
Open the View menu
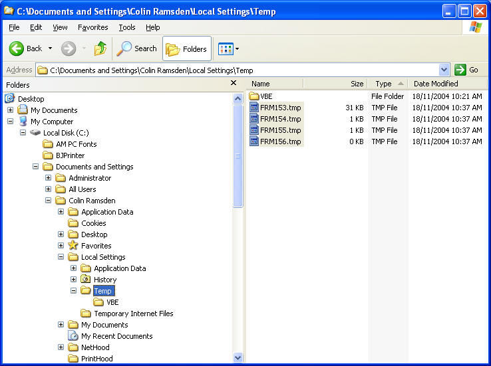tap(60, 27)
